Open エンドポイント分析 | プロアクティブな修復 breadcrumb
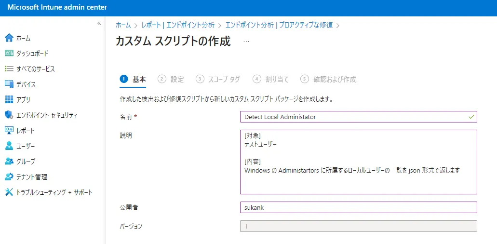This screenshot has height=244, width=497. pyautogui.click(x=279, y=25)
